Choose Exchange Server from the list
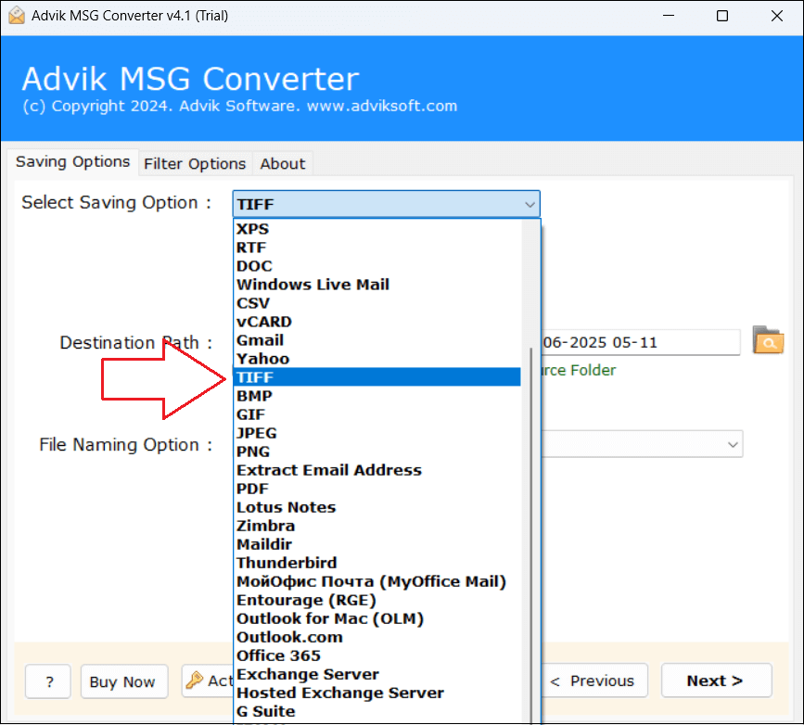The image size is (804, 725). 376,674
